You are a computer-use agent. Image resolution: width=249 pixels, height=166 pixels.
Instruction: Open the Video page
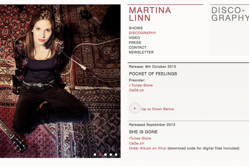coord(134,38)
